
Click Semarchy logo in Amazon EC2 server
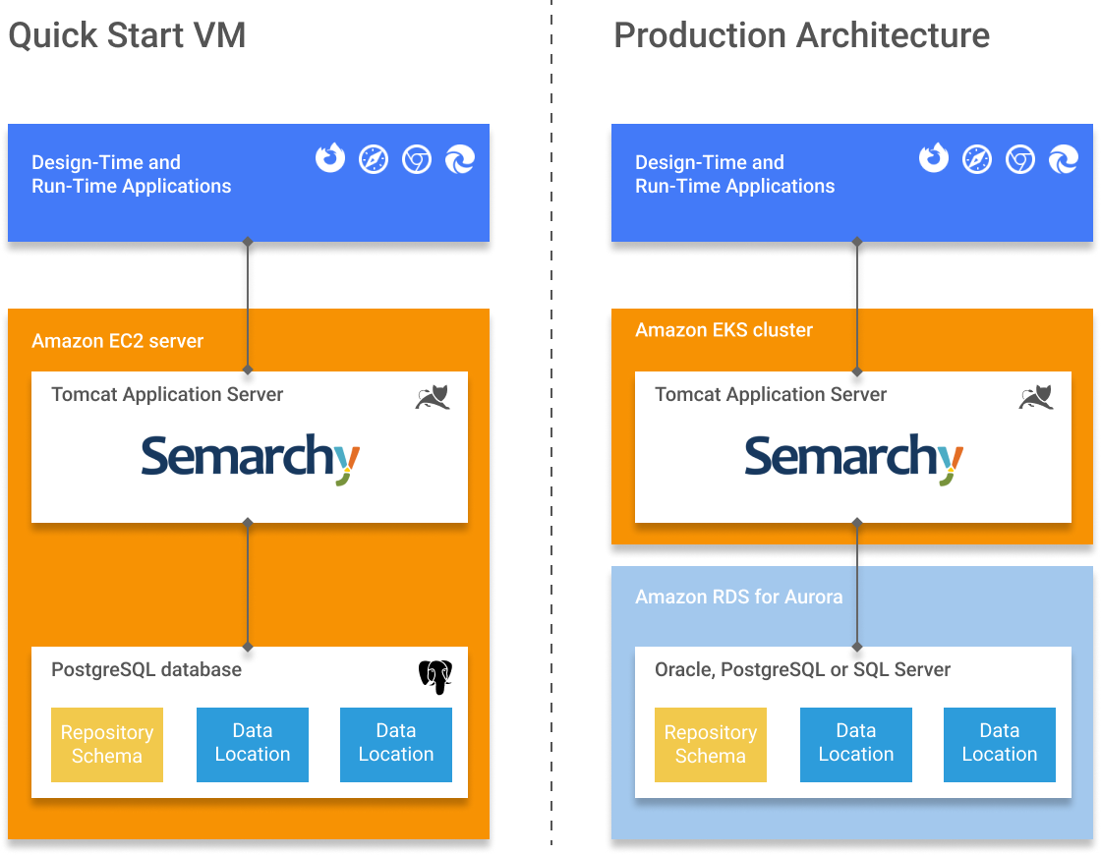251,458
